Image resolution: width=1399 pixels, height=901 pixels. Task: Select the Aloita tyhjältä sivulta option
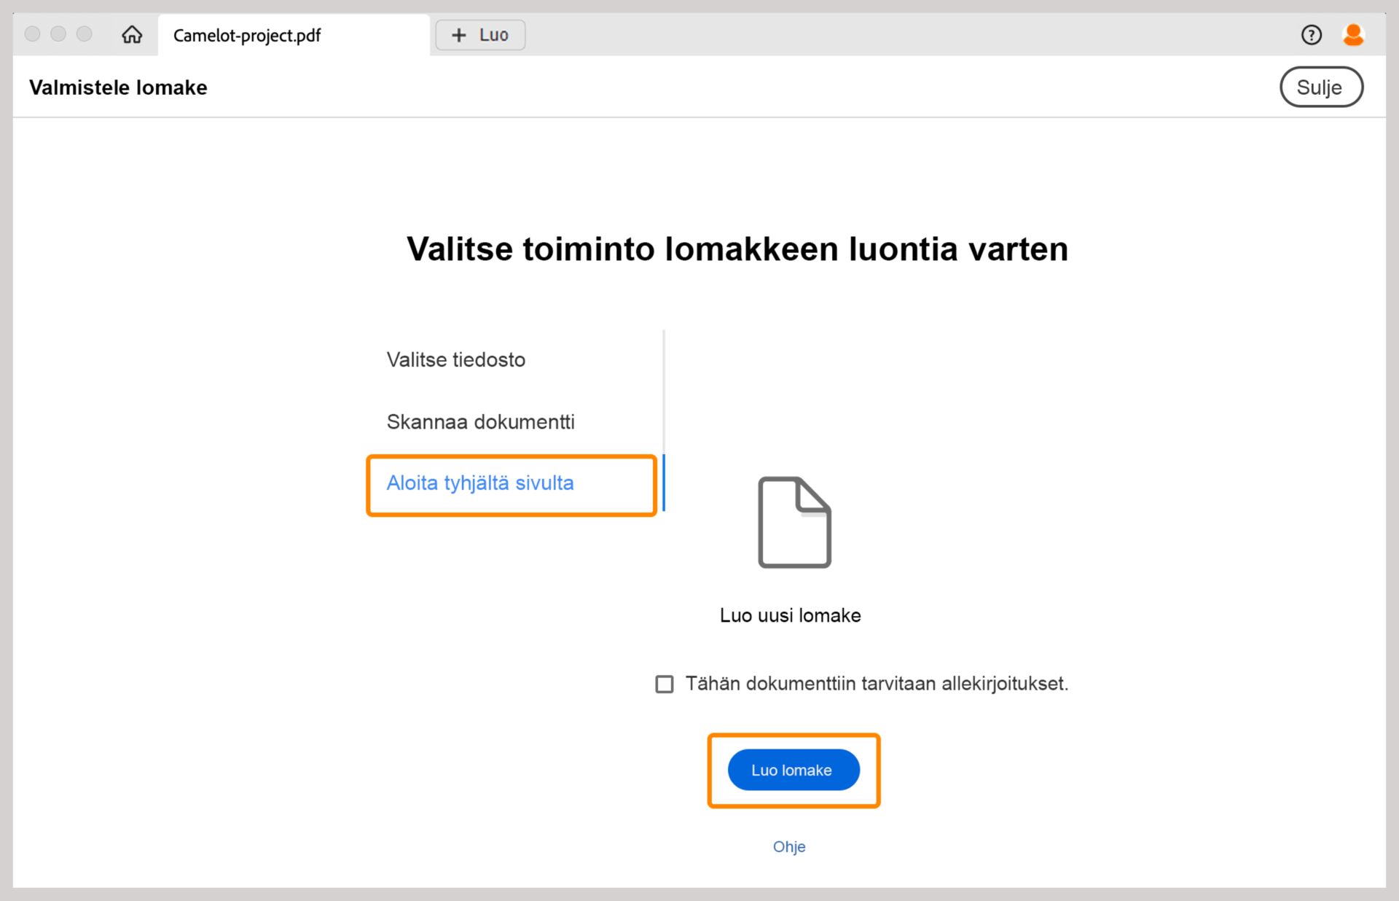480,483
